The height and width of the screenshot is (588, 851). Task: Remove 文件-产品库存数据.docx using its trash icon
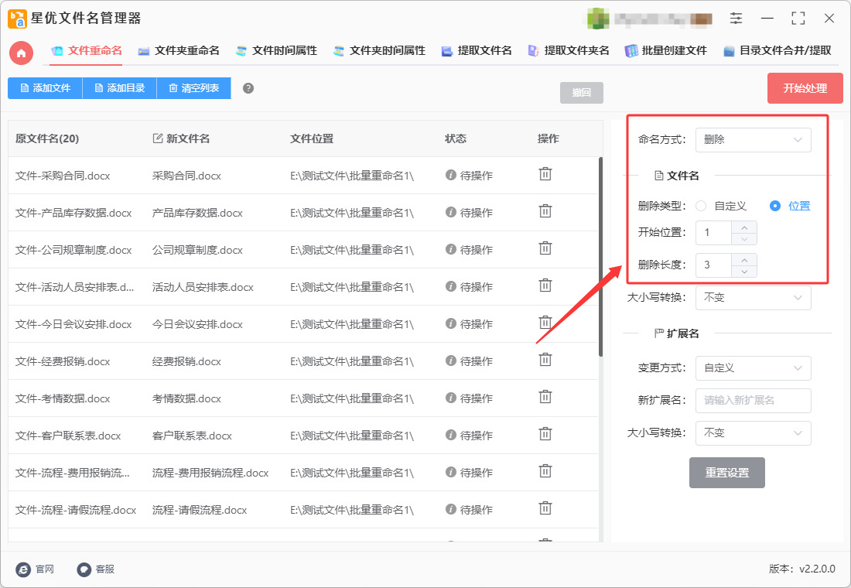[x=545, y=210]
